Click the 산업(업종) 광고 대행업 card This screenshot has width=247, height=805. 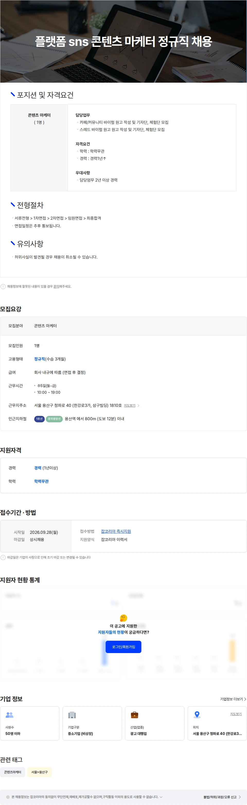point(155,723)
